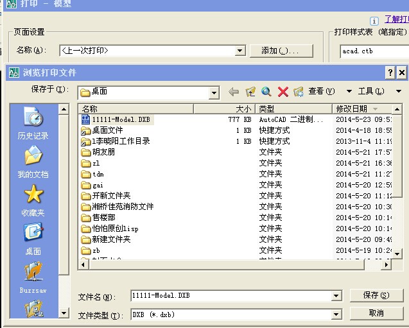Click the 保存 button
This screenshot has width=409, height=328.
pyautogui.click(x=376, y=295)
